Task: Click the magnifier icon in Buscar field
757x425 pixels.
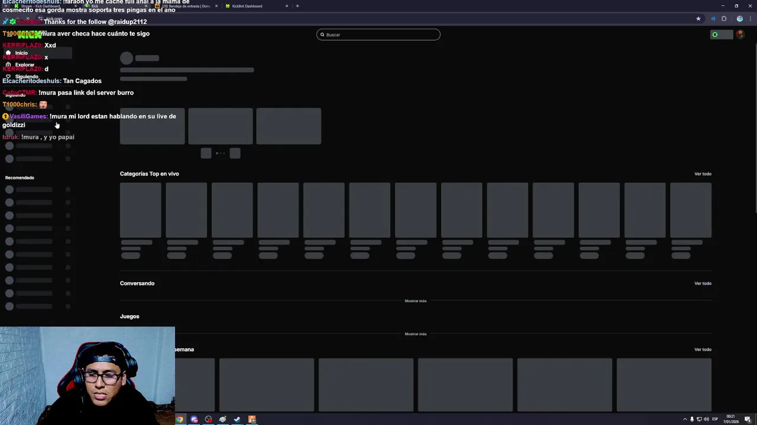Action: (322, 35)
